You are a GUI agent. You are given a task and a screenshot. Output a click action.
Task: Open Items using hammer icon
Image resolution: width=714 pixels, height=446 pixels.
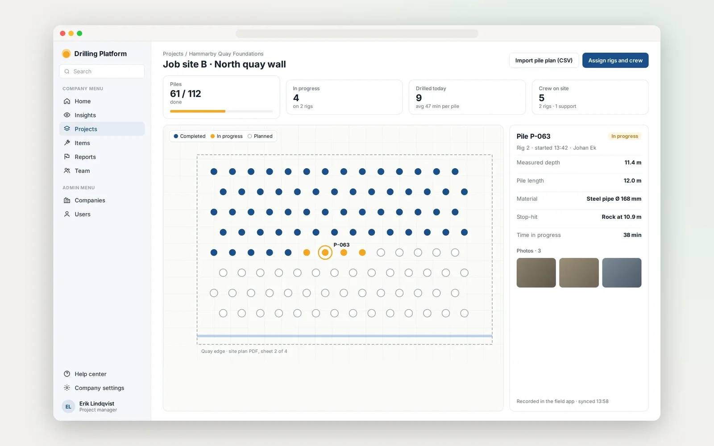(67, 143)
